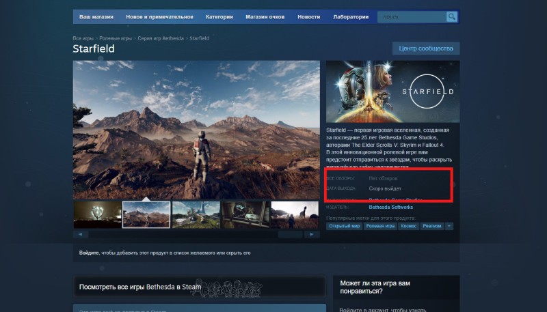
Task: Click "Серия игр Bethesda" breadcrumb
Action: click(161, 38)
